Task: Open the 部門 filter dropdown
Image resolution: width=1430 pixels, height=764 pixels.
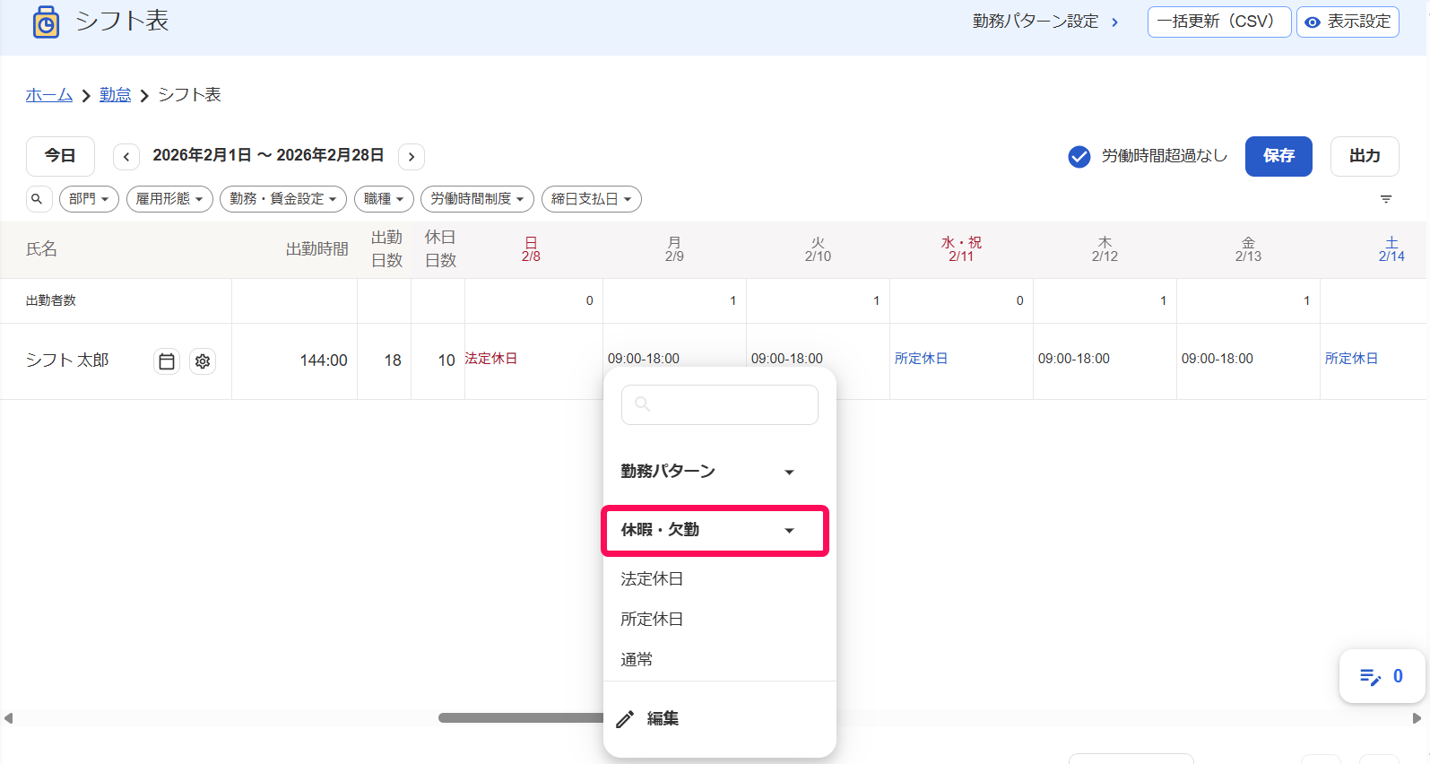Action: (89, 199)
